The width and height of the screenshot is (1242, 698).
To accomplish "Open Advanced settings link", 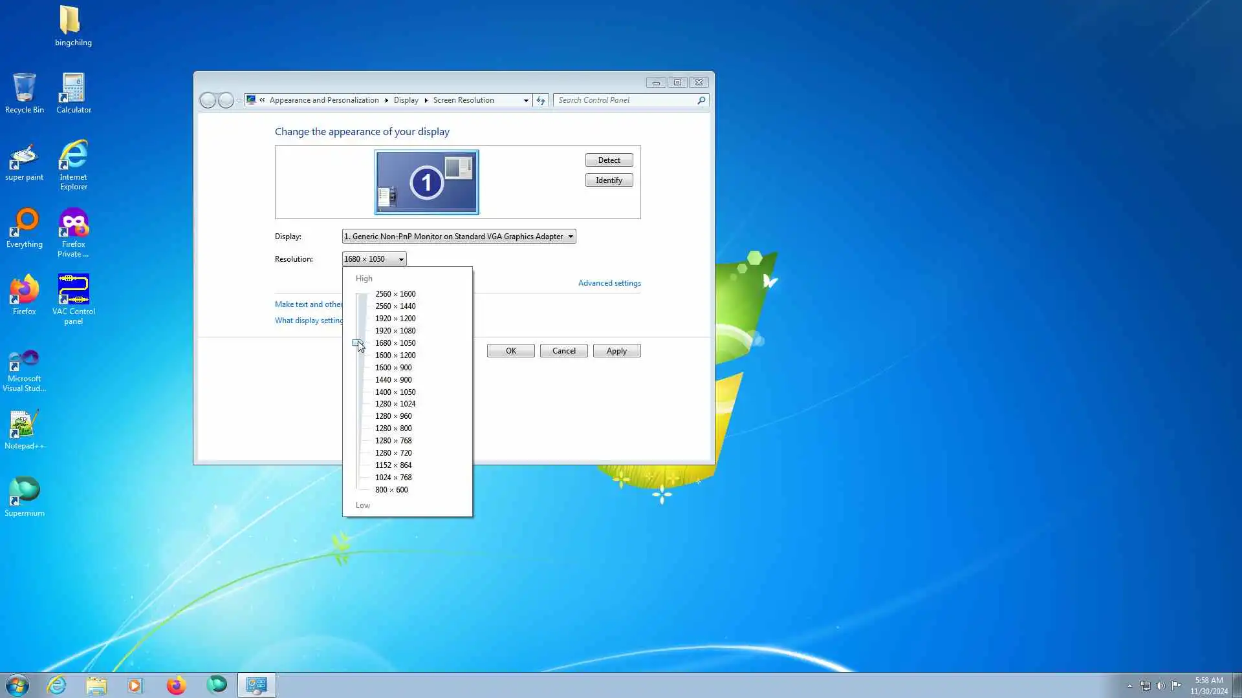I will [609, 283].
